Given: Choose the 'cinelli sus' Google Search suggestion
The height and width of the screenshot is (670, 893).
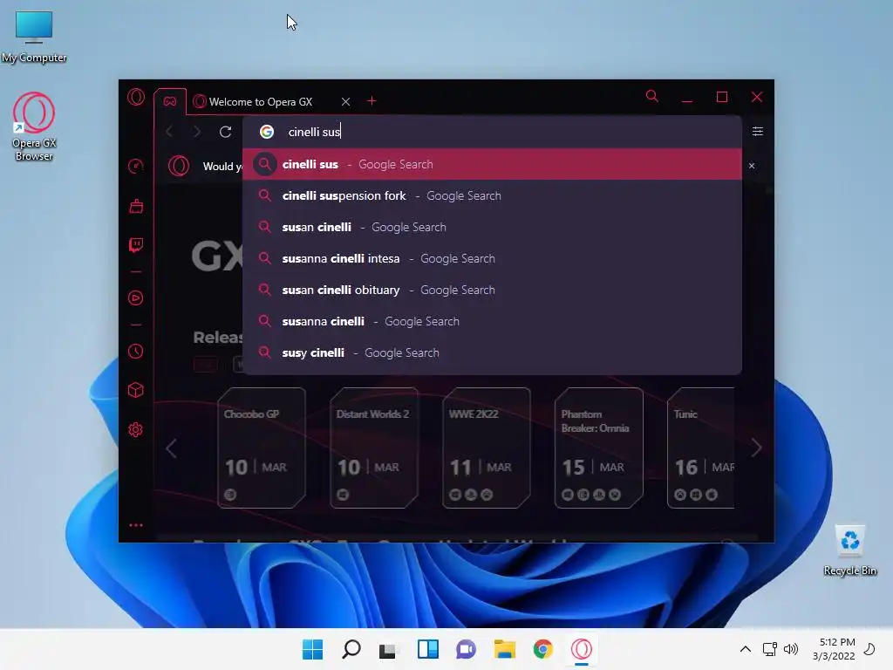Looking at the screenshot, I should point(492,164).
